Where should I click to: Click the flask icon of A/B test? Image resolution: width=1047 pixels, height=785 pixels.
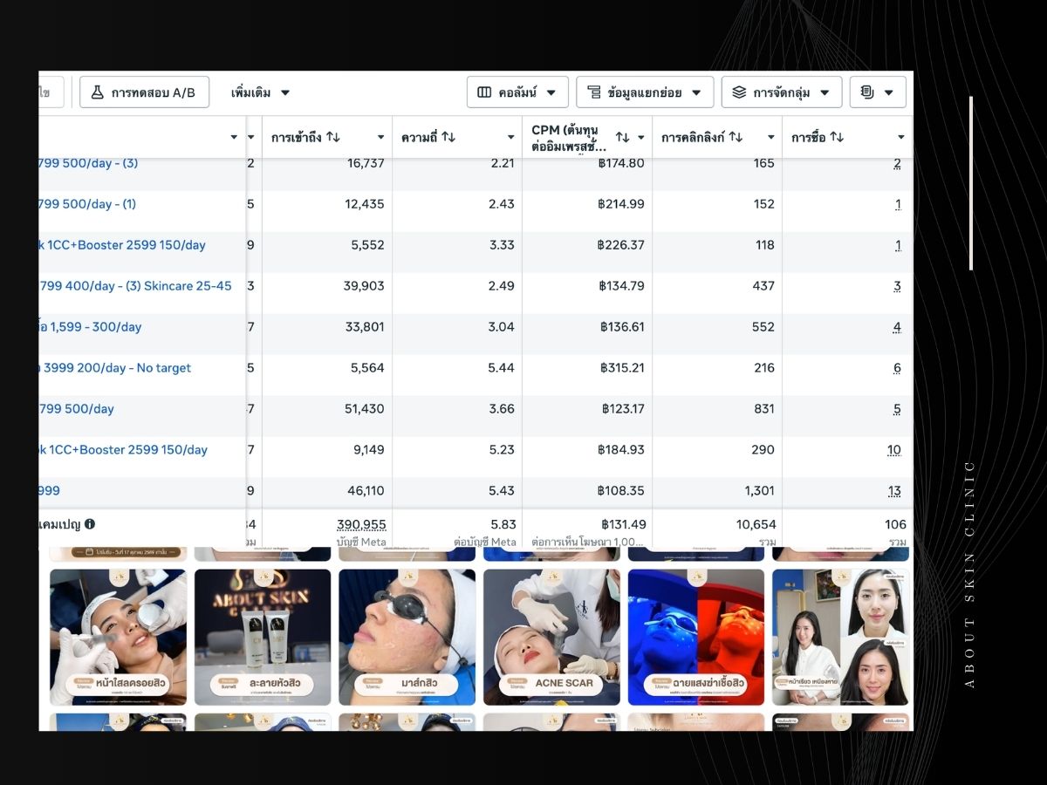pos(97,92)
